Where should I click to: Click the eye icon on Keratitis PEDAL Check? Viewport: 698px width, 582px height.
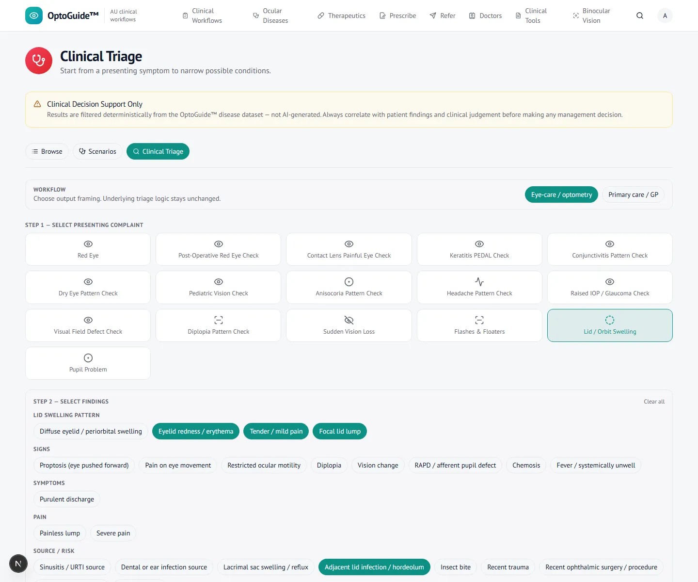[x=479, y=244]
